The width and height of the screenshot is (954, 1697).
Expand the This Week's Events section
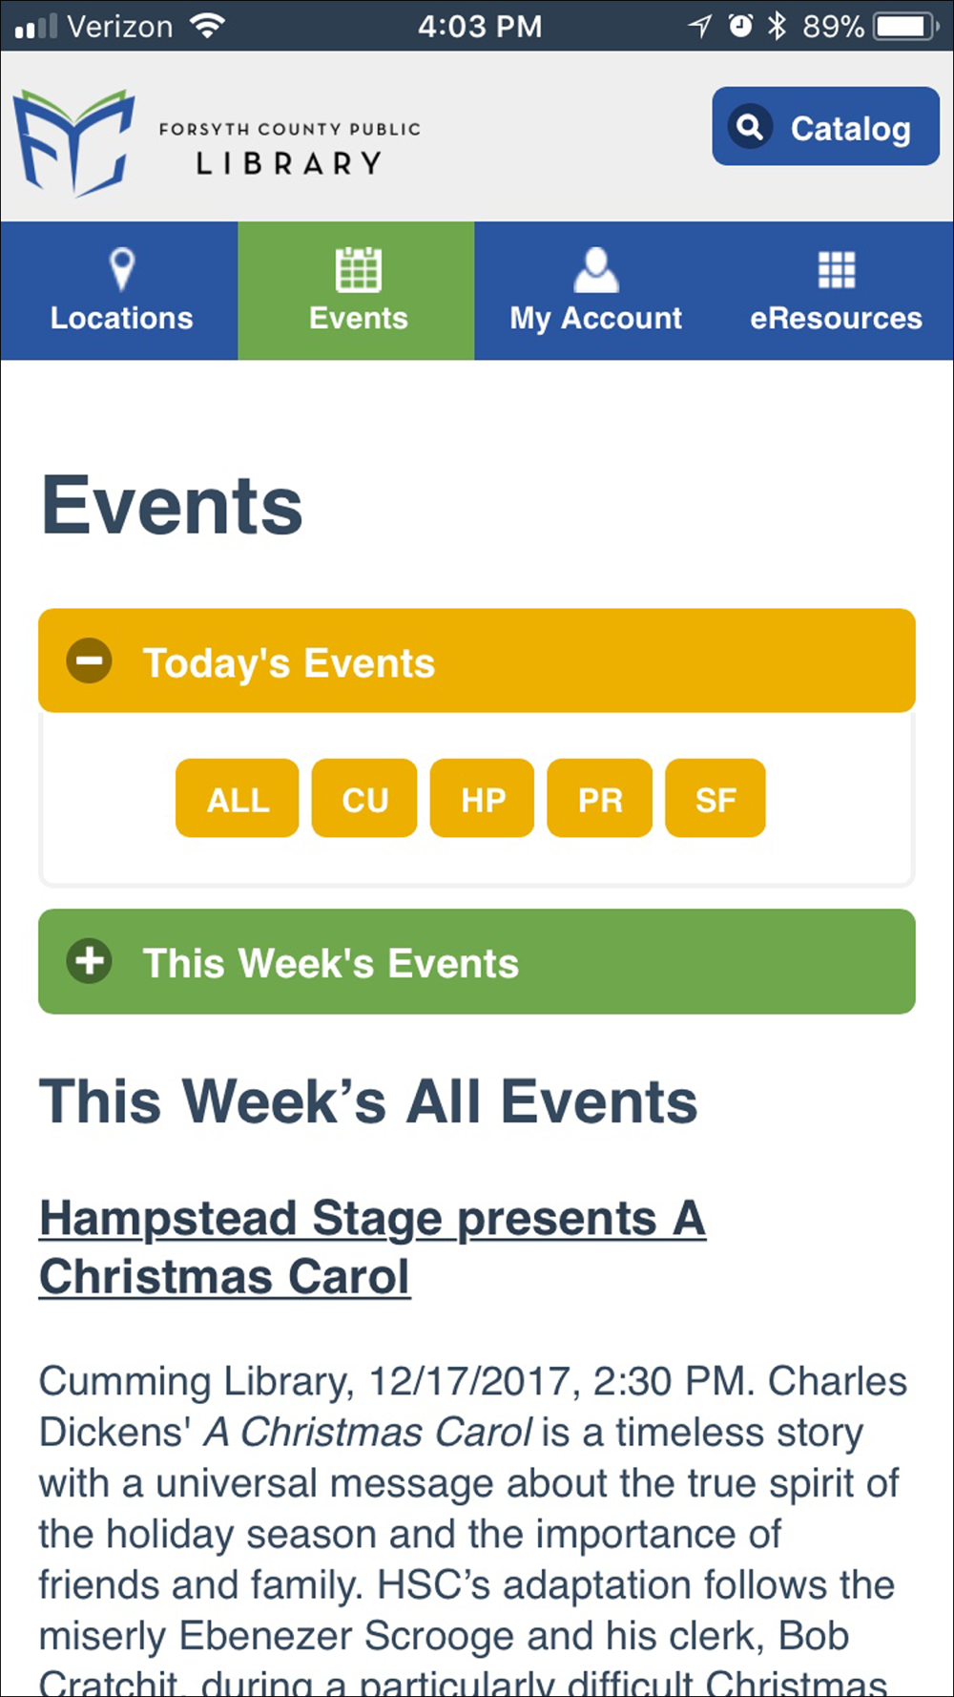(477, 961)
